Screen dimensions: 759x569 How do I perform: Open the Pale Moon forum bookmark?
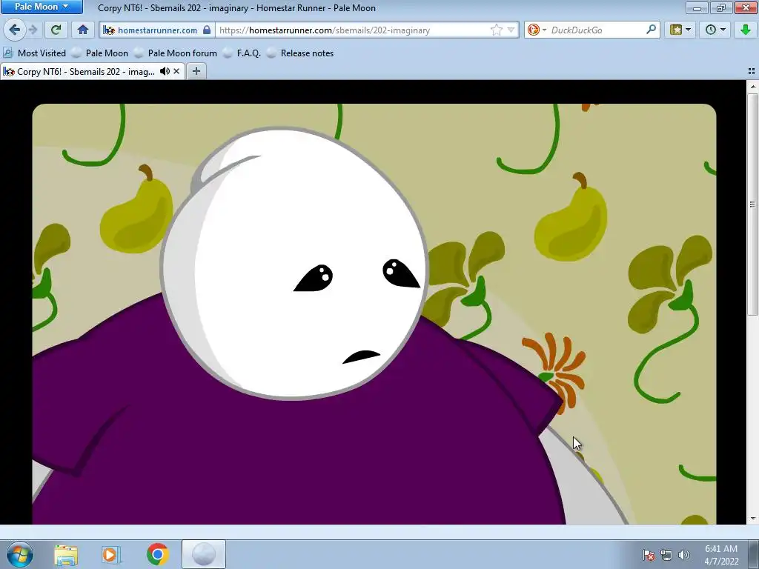point(176,53)
